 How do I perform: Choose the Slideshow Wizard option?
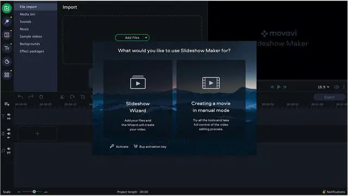138,99
